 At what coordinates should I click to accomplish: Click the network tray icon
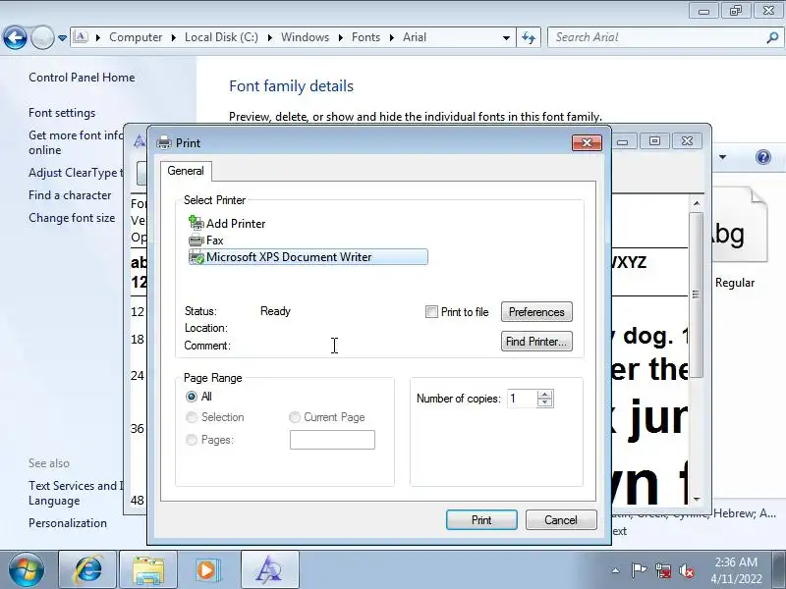pyautogui.click(x=663, y=570)
